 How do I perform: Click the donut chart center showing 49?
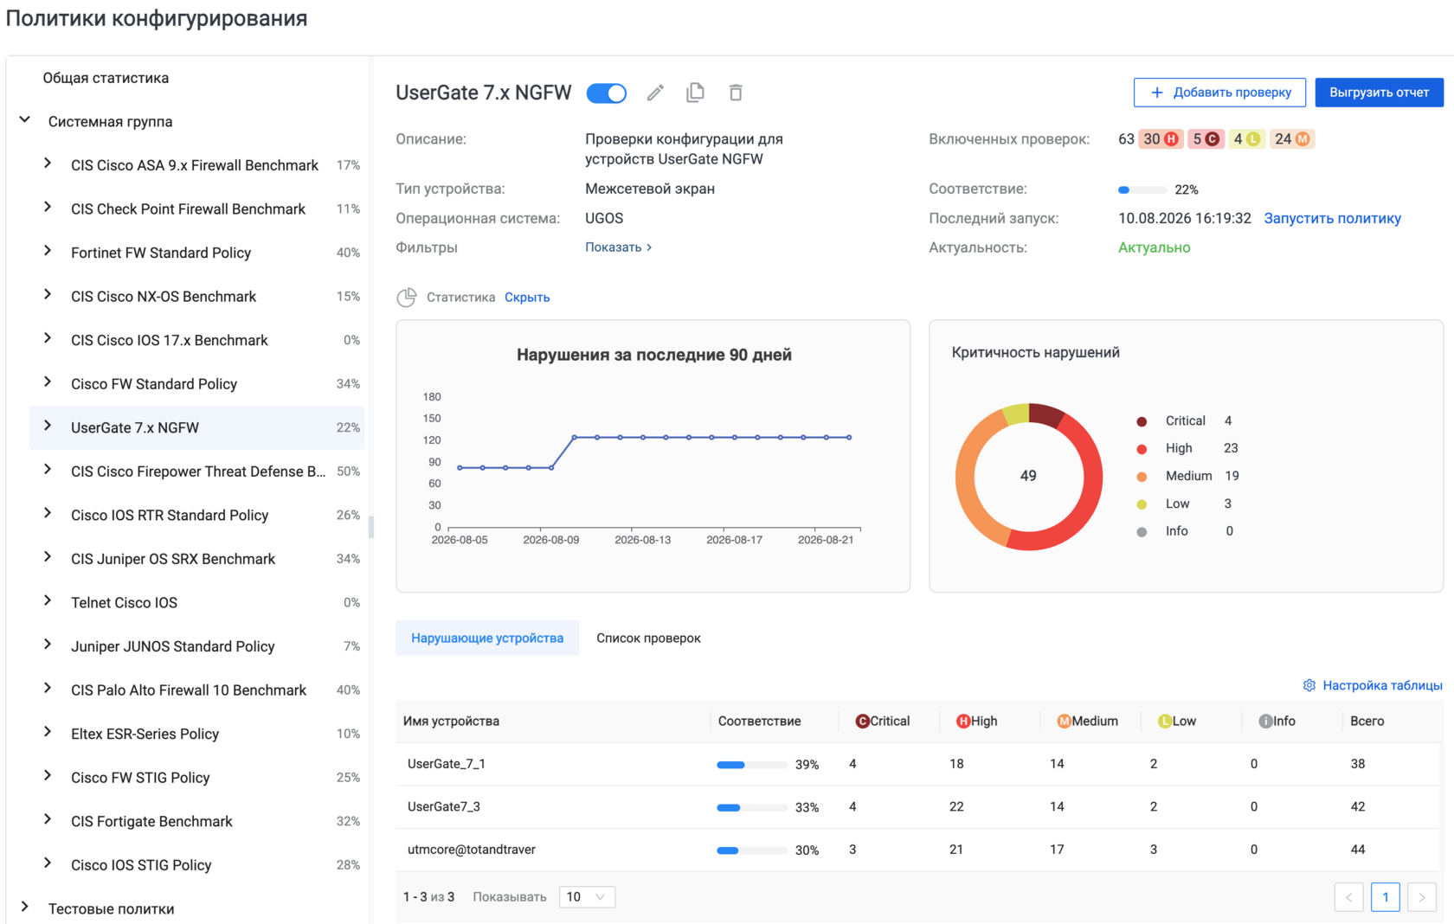pyautogui.click(x=1028, y=476)
